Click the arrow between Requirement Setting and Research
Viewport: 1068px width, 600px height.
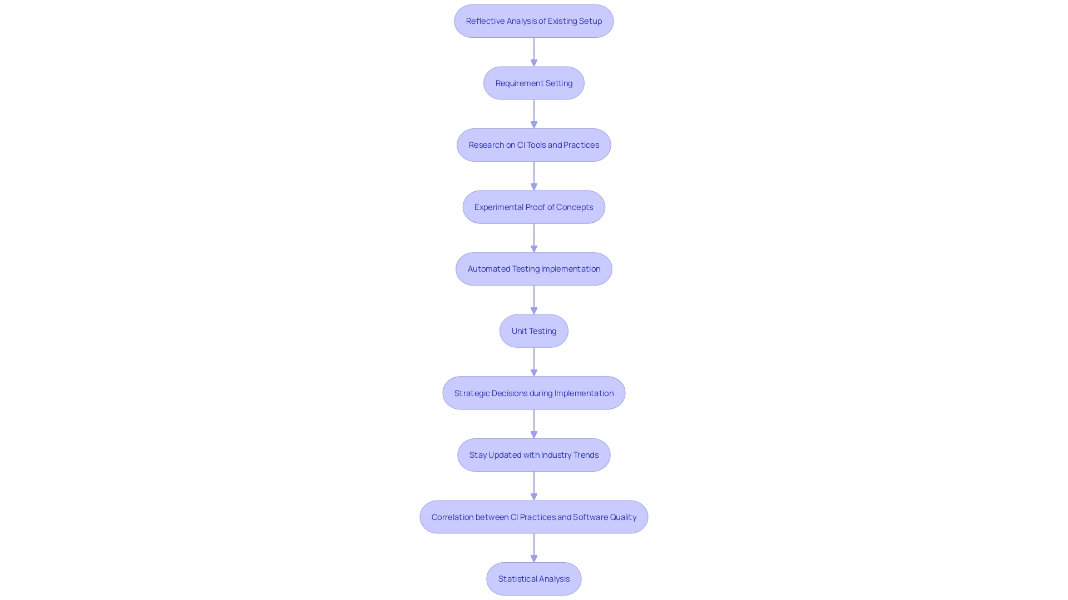pos(534,113)
